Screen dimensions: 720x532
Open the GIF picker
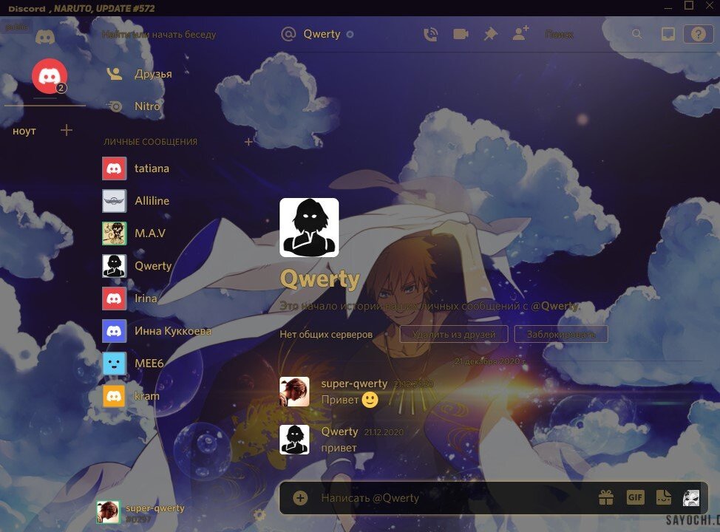(636, 497)
